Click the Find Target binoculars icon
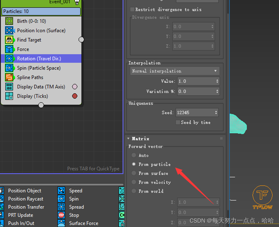 9,40
